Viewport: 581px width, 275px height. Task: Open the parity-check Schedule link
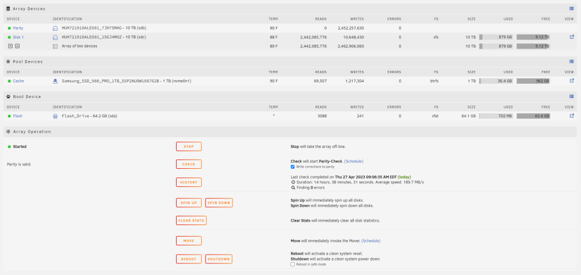pyautogui.click(x=353, y=161)
